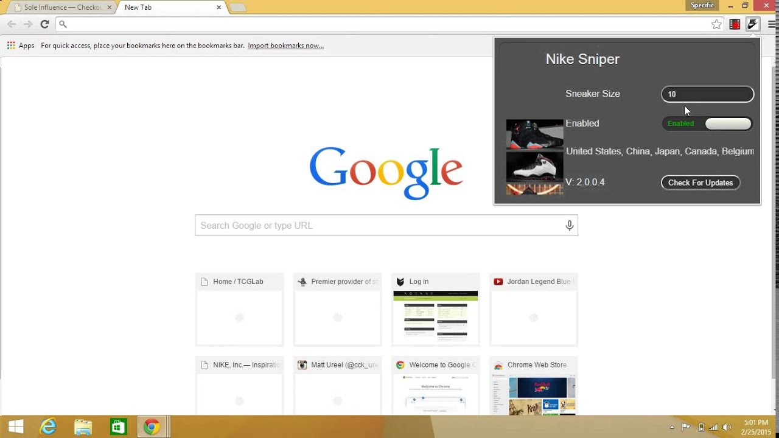The width and height of the screenshot is (779, 438).
Task: Open the Windows Store from the taskbar
Action: 117,427
